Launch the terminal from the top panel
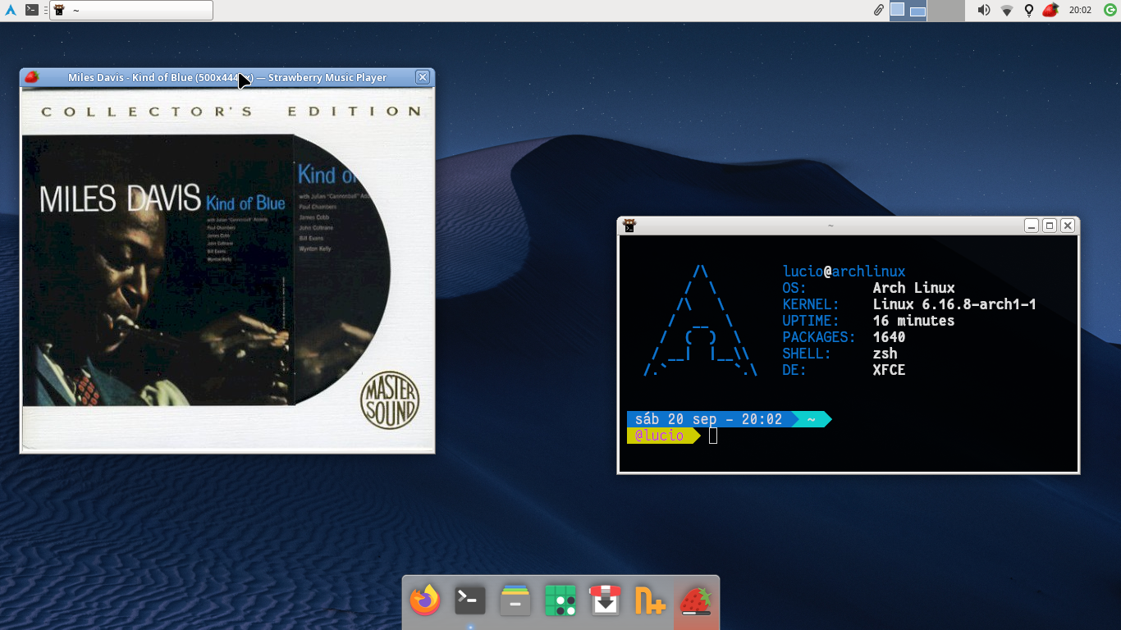Screen dimensions: 1121x630 click(x=32, y=11)
